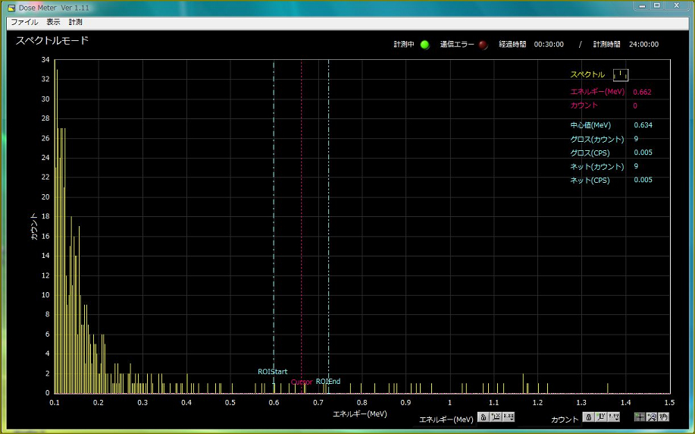Select the graph zoom magnifier tool
The height and width of the screenshot is (434, 695).
pos(651,417)
